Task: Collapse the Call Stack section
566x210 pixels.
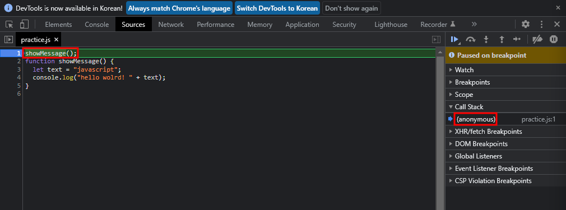Action: pyautogui.click(x=505, y=107)
